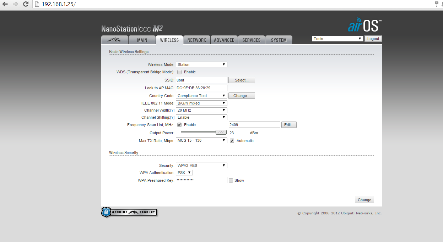Click the browser reload icon
The height and width of the screenshot is (242, 443).
[26, 4]
